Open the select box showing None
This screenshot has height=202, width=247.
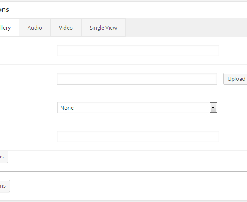[x=137, y=108]
